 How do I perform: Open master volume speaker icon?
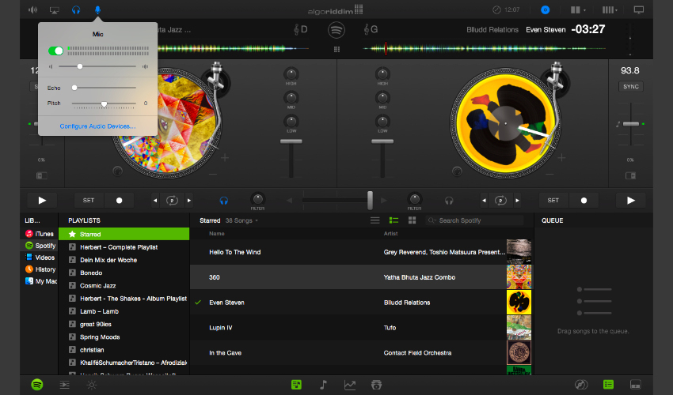(x=32, y=9)
